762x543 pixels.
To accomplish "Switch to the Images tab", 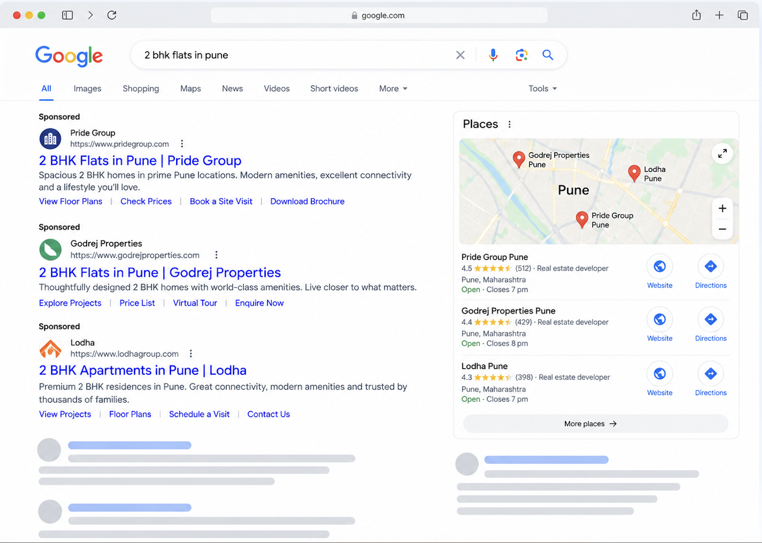I will [87, 88].
